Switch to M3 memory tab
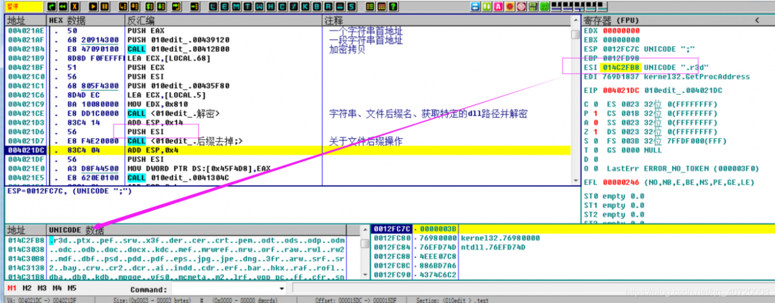This screenshot has height=303, width=775. [42, 288]
